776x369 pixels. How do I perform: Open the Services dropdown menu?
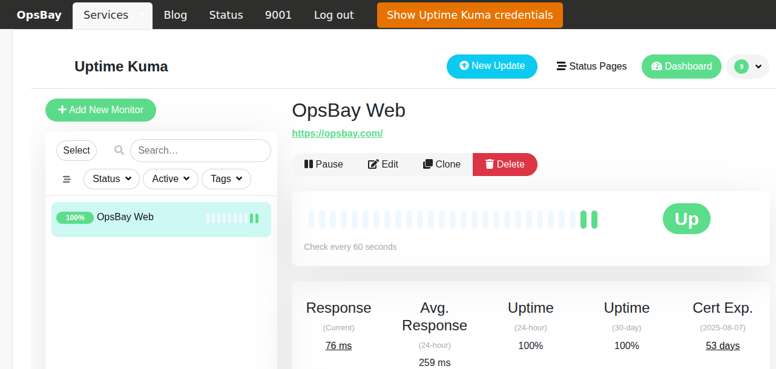113,15
